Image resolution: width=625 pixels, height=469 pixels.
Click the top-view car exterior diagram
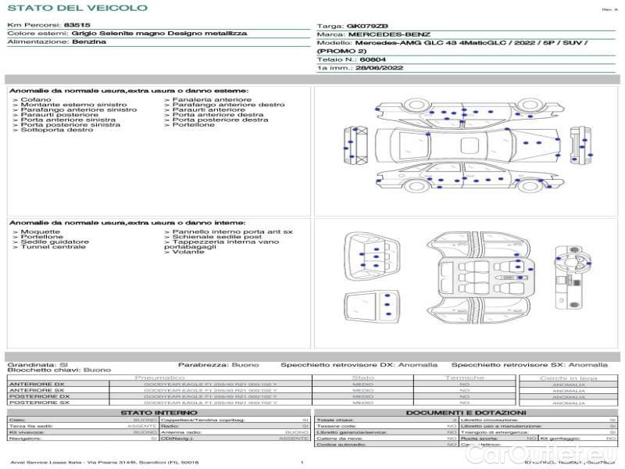click(467, 146)
